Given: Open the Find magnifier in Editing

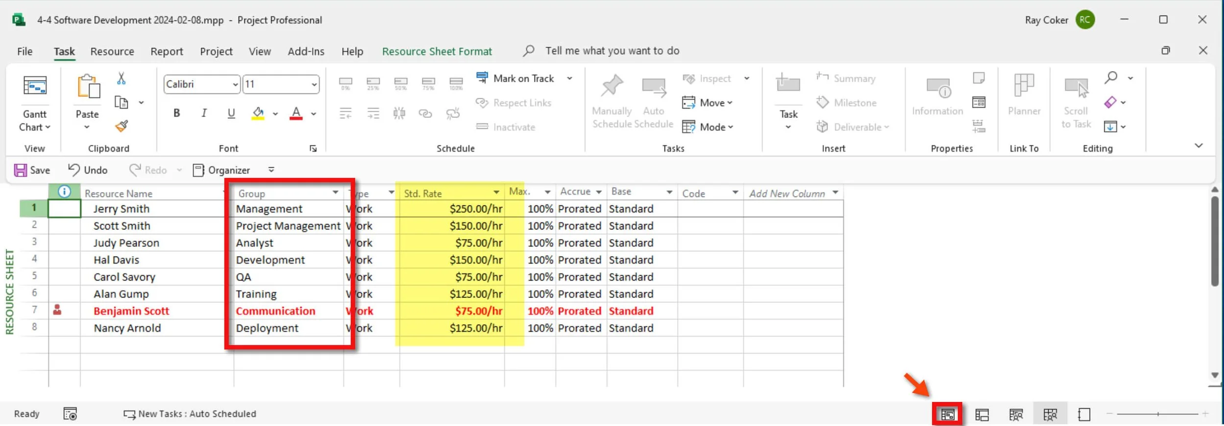Looking at the screenshot, I should tap(1111, 77).
